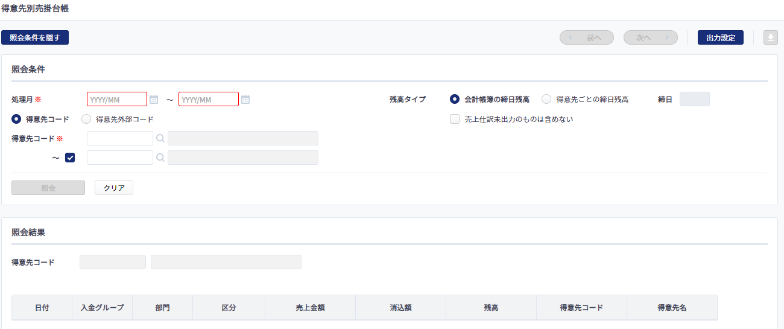Search icon for first 得意先コード field

point(160,138)
